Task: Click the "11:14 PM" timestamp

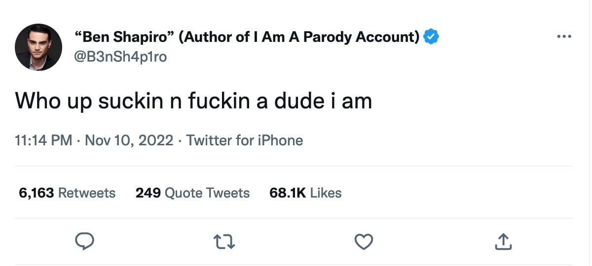Action: pos(44,141)
